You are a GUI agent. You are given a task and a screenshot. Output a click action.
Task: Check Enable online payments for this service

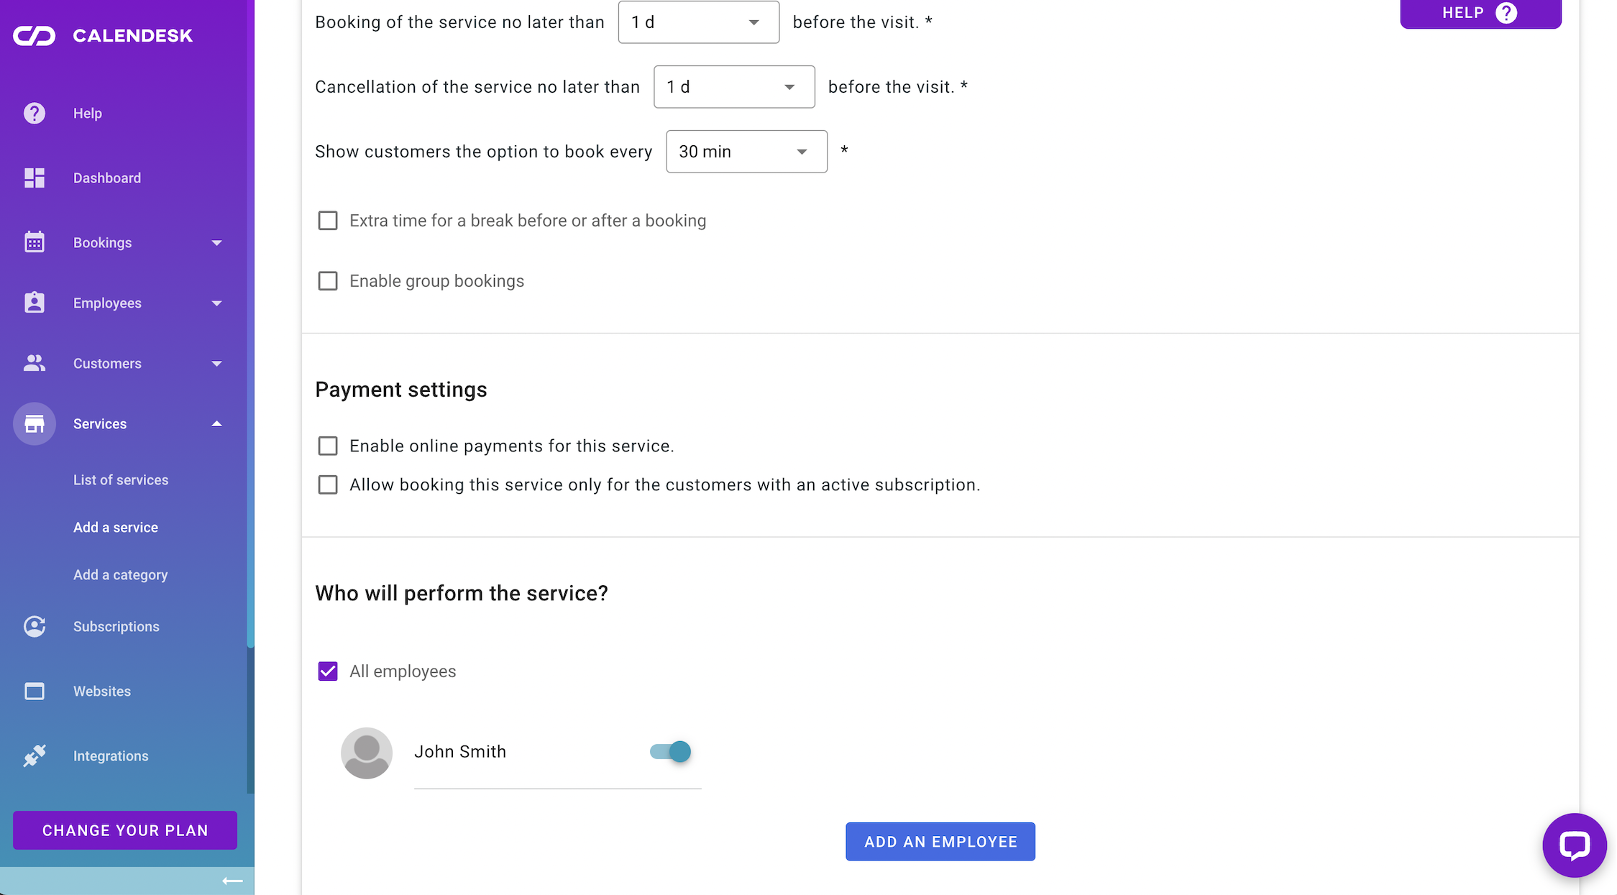(x=328, y=446)
